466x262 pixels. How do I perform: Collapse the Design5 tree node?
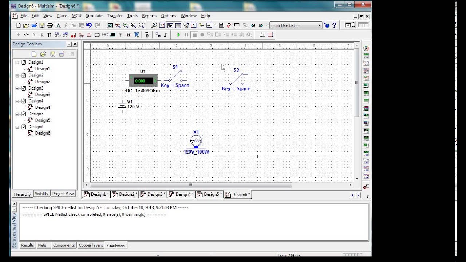click(17, 114)
